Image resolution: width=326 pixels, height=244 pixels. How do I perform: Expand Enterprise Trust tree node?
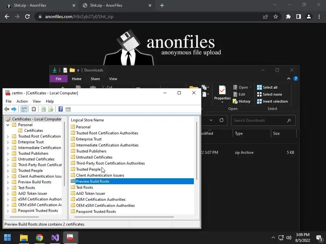[x=8, y=142]
